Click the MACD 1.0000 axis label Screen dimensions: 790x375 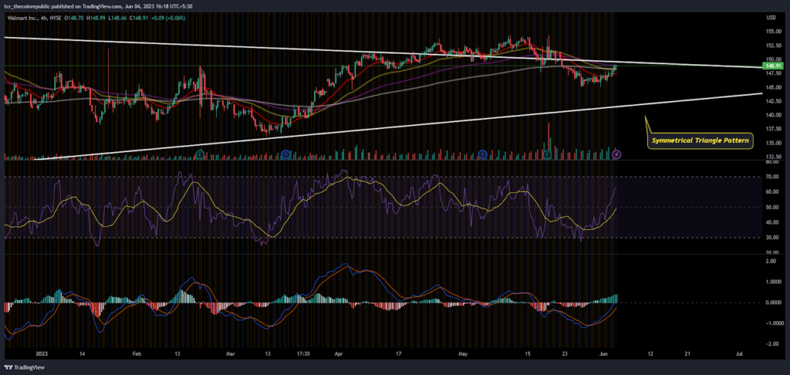(772, 282)
